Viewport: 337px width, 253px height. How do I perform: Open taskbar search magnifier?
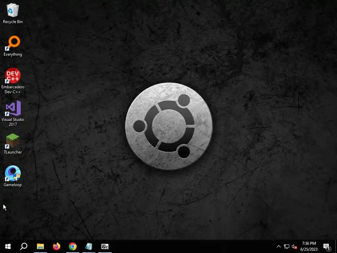click(x=24, y=246)
